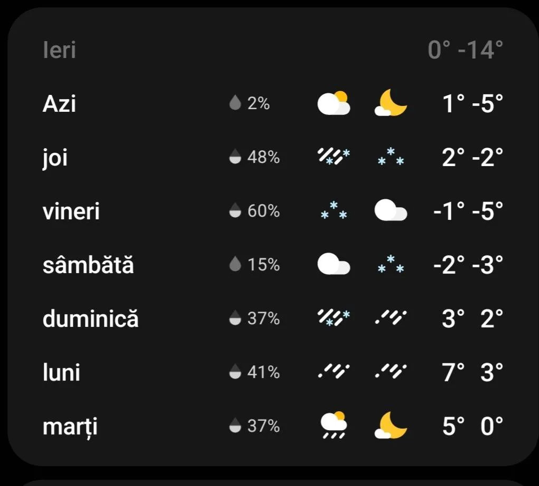Viewport: 539px width, 486px height.
Task: Tap the moon night icon for marți
Action: coord(391,425)
